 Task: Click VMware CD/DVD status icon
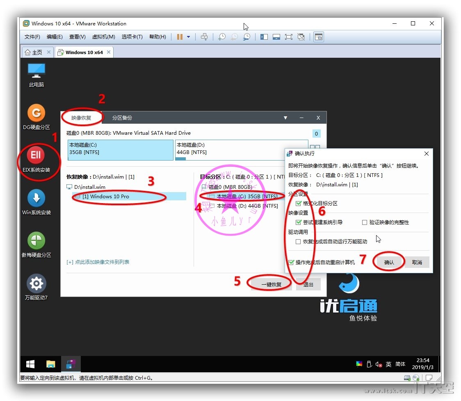pos(416,378)
